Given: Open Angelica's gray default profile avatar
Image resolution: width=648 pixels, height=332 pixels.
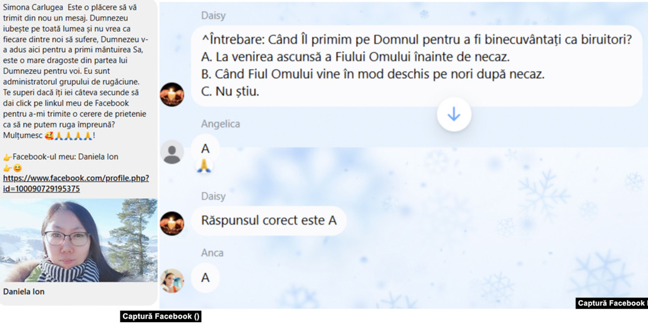Looking at the screenshot, I should tap(172, 152).
